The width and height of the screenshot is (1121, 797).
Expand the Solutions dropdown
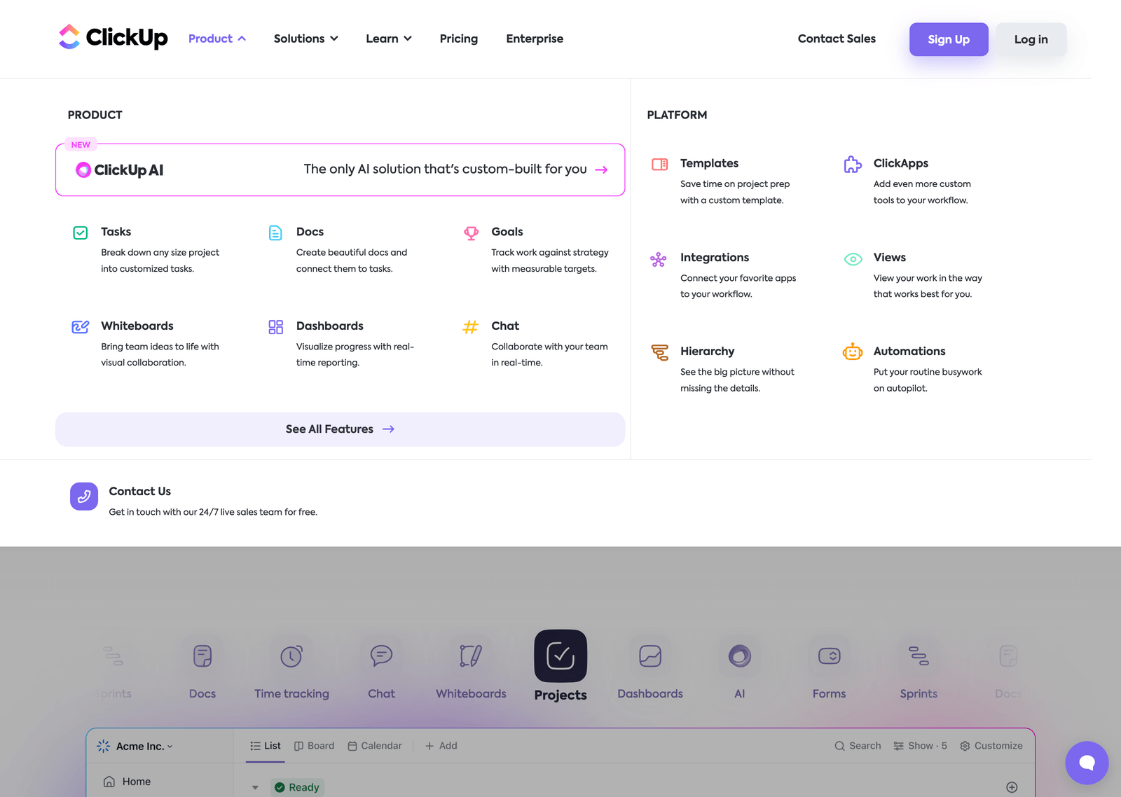tap(306, 39)
